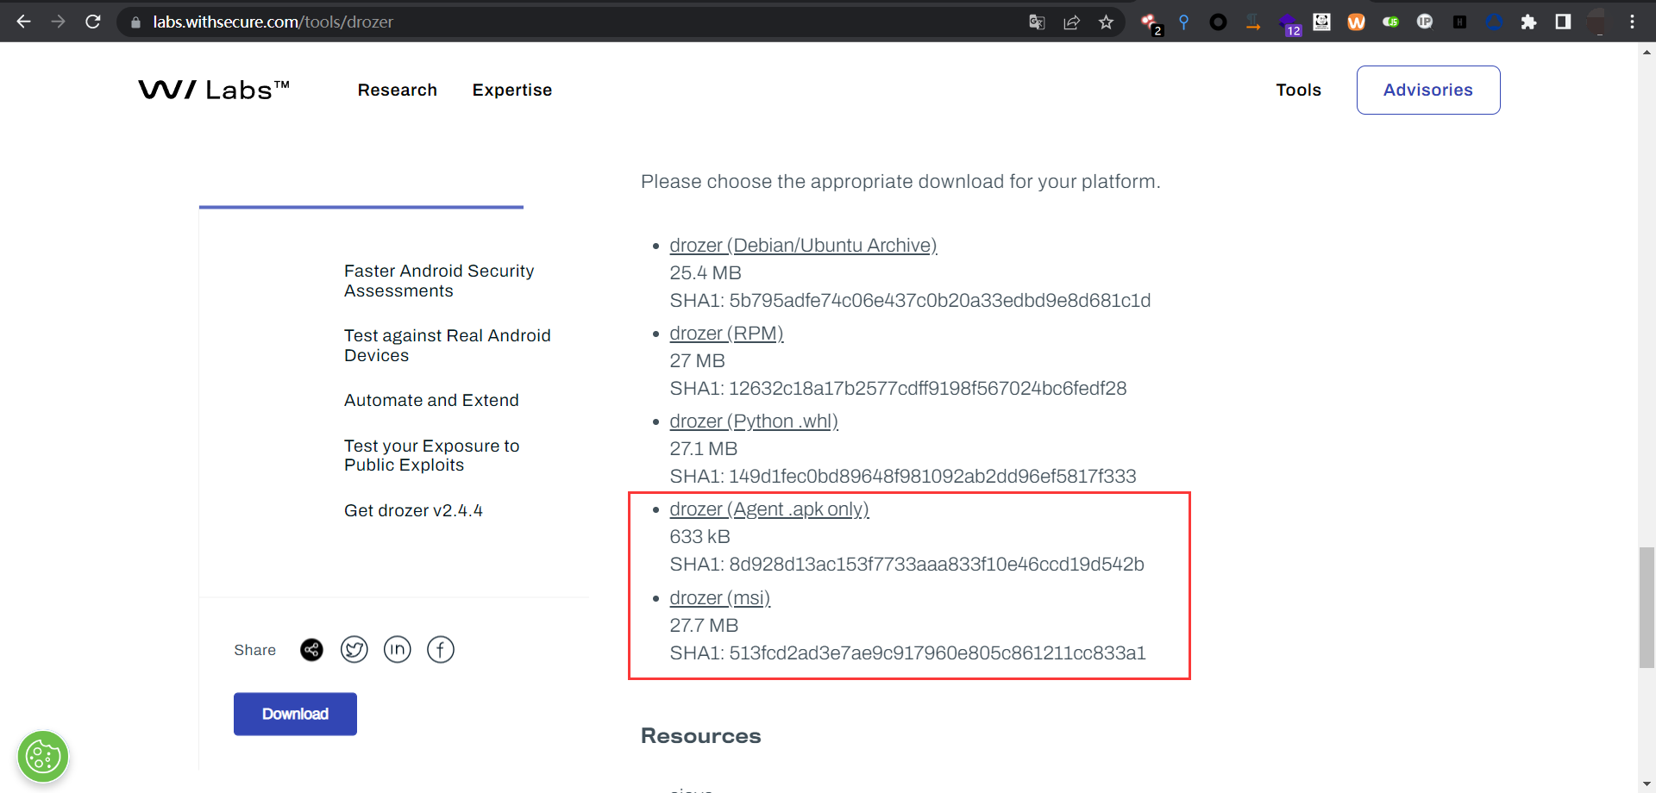Open the orange paragraph-arrow extension

coord(1252,22)
